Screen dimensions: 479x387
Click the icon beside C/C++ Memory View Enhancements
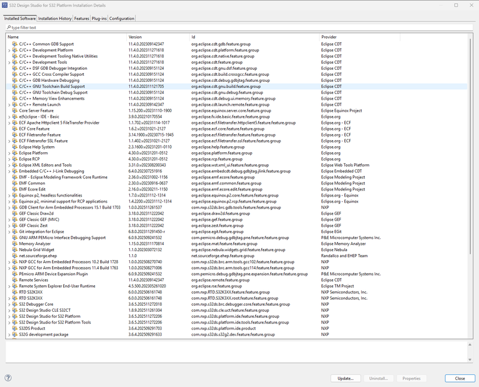pyautogui.click(x=15, y=99)
